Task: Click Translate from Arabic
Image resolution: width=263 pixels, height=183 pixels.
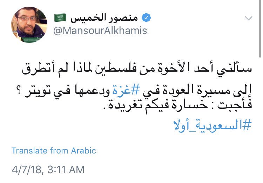Action: point(54,150)
